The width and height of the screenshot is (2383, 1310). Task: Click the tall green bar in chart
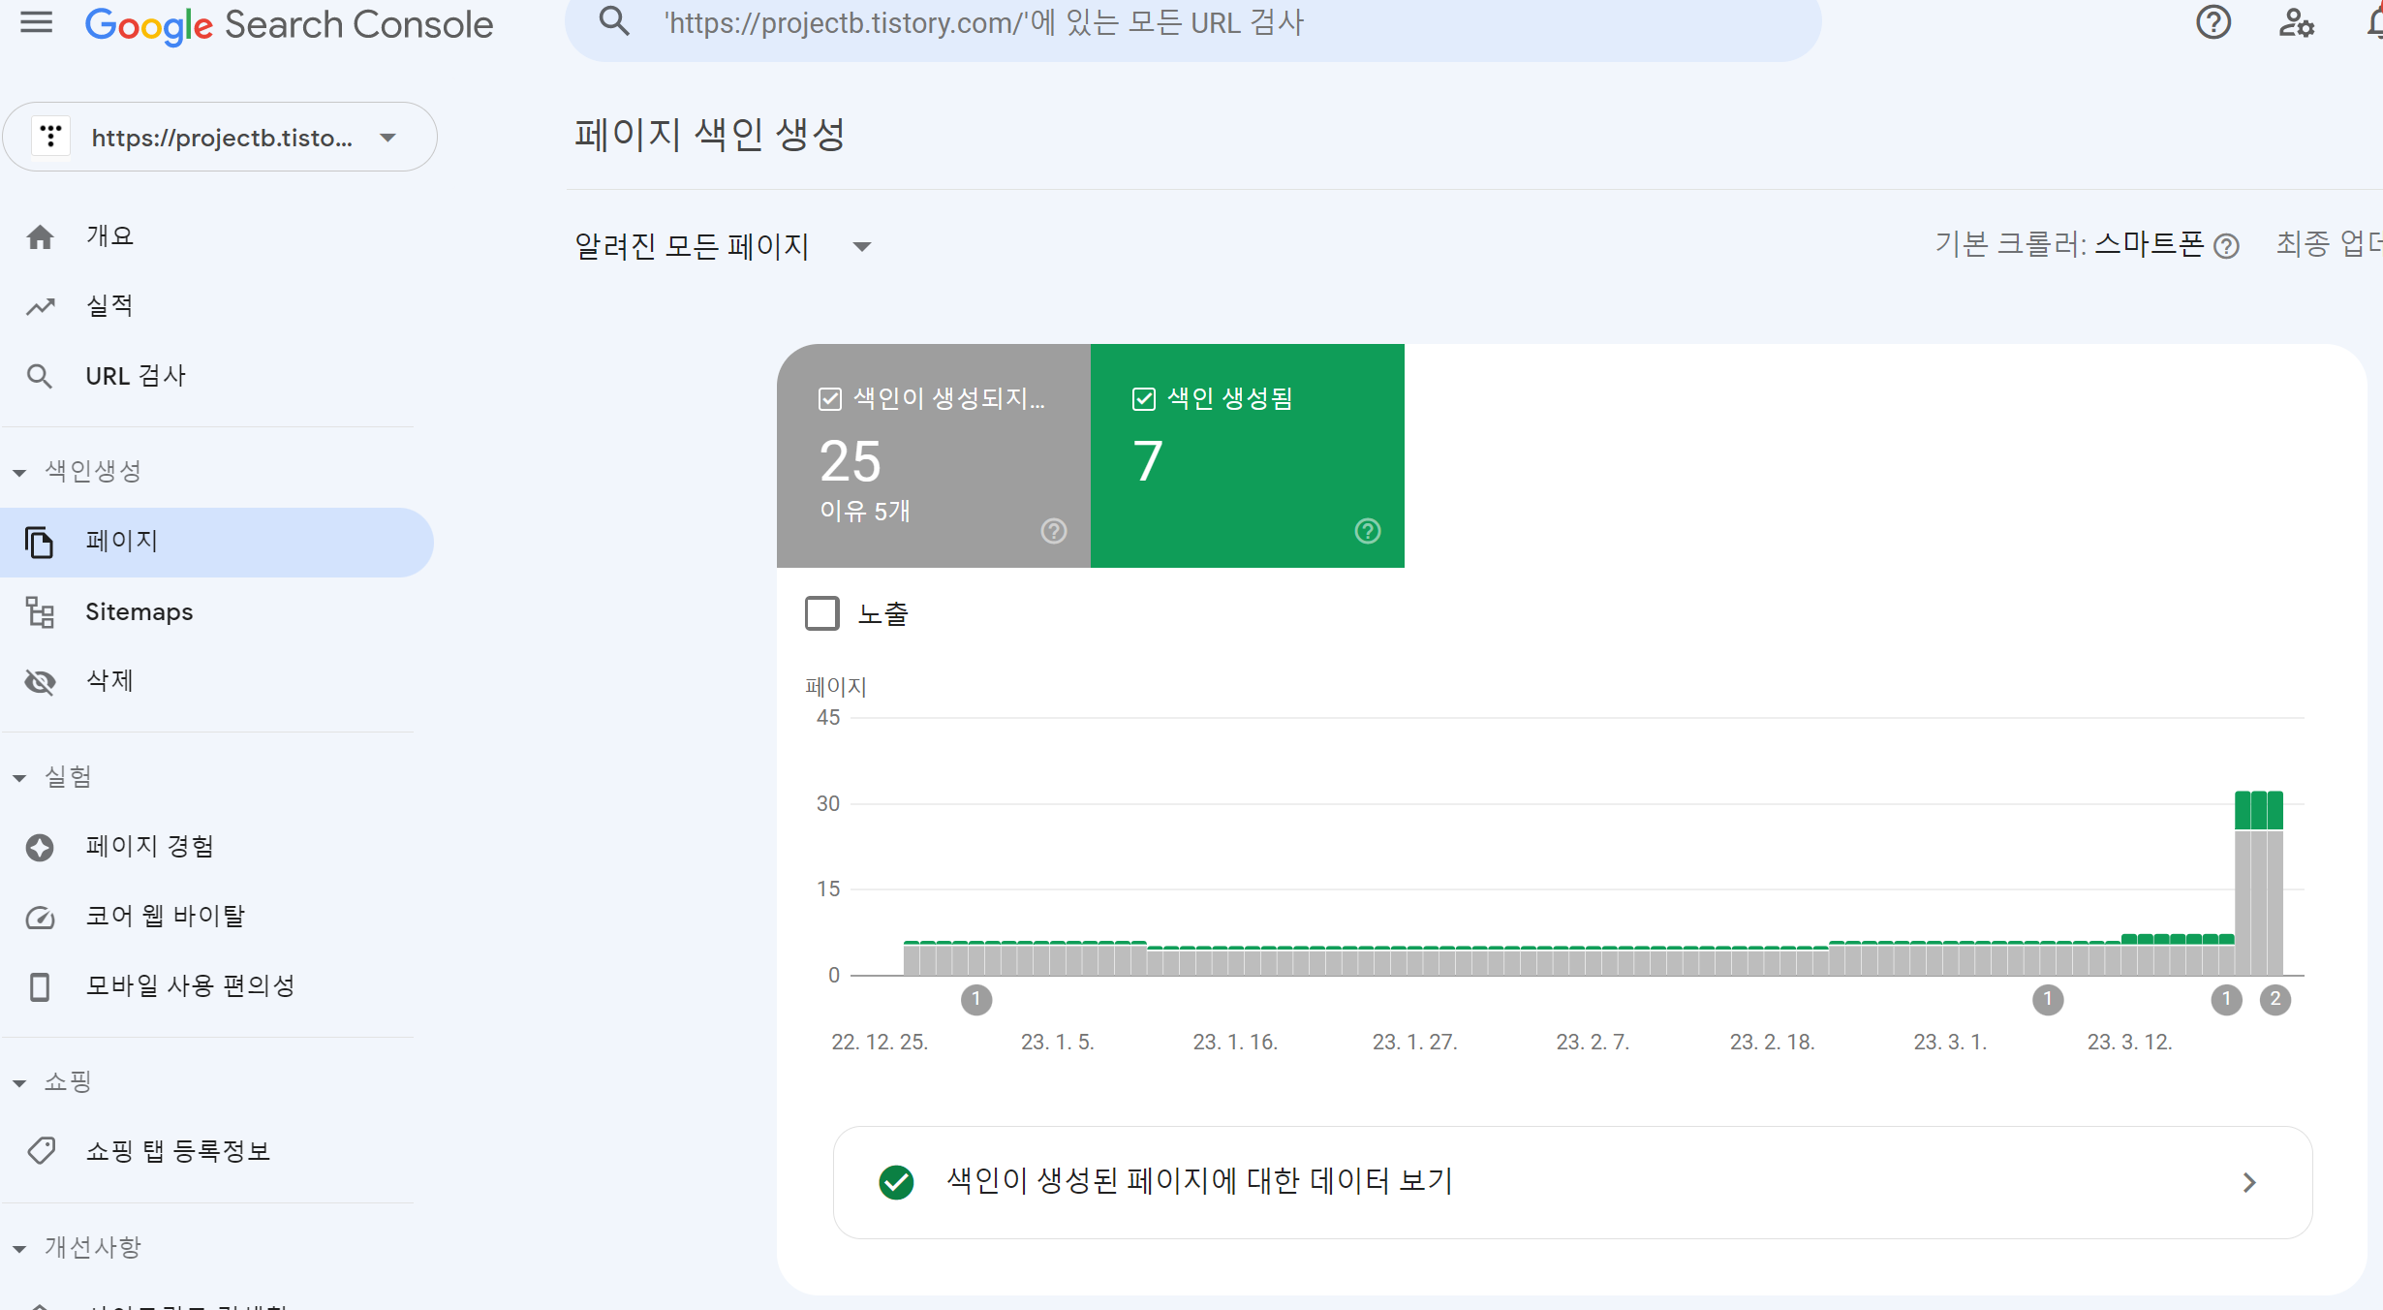2258,810
